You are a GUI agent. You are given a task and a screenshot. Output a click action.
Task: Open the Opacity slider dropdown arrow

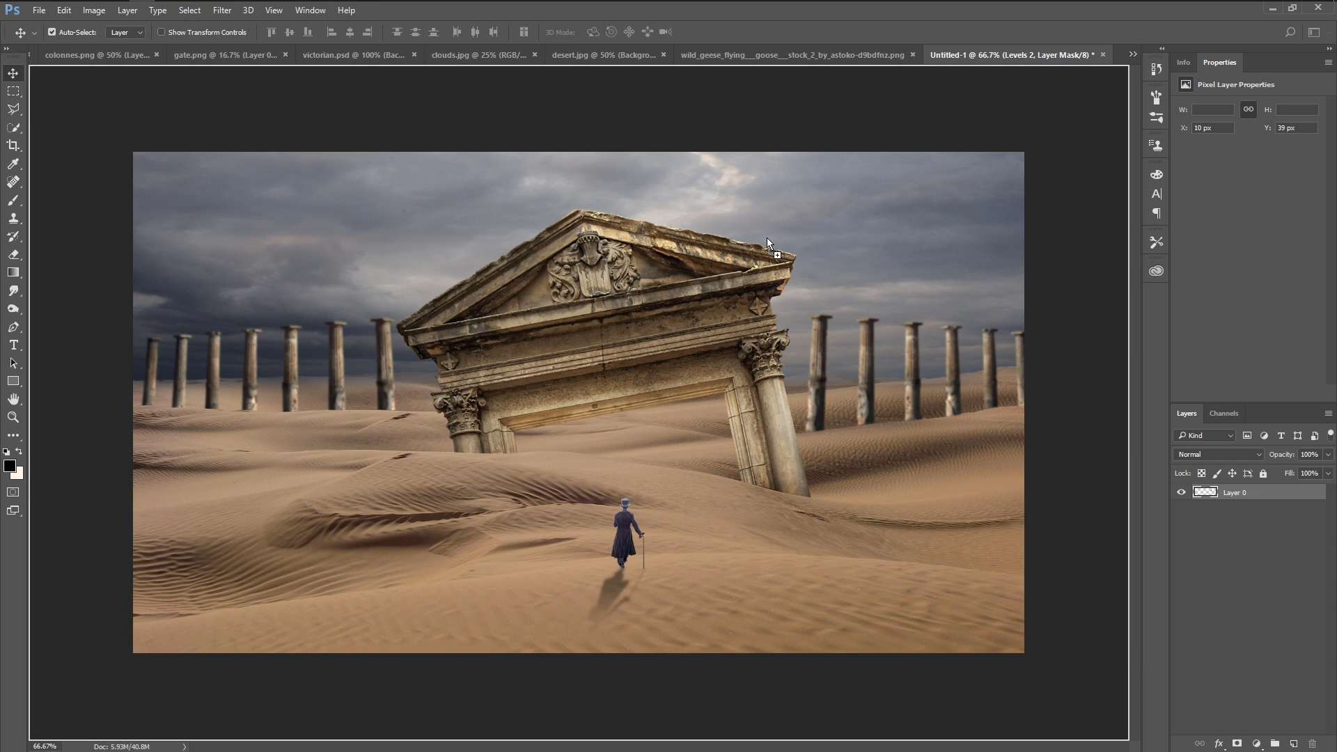pyautogui.click(x=1328, y=455)
